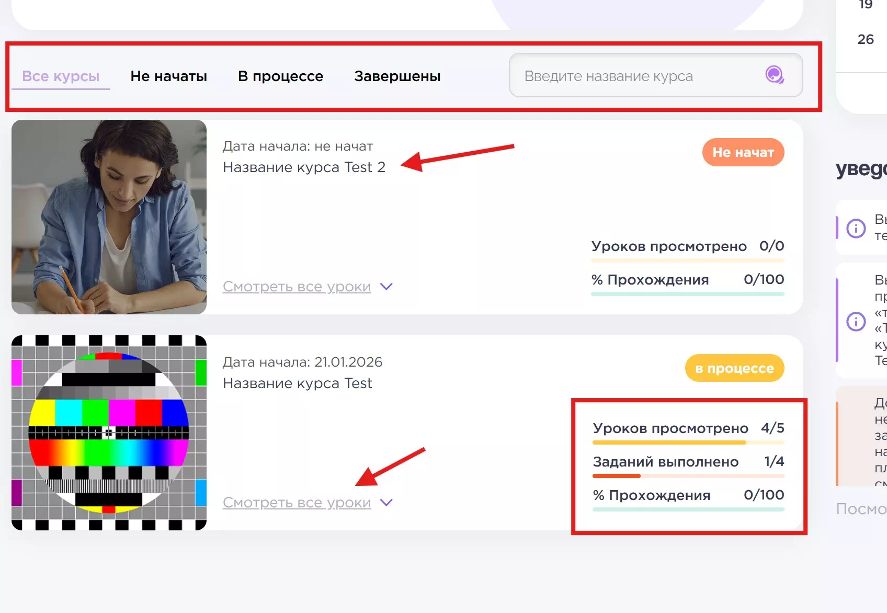
Task: Open the «Не начаты» tab
Action: 168,76
